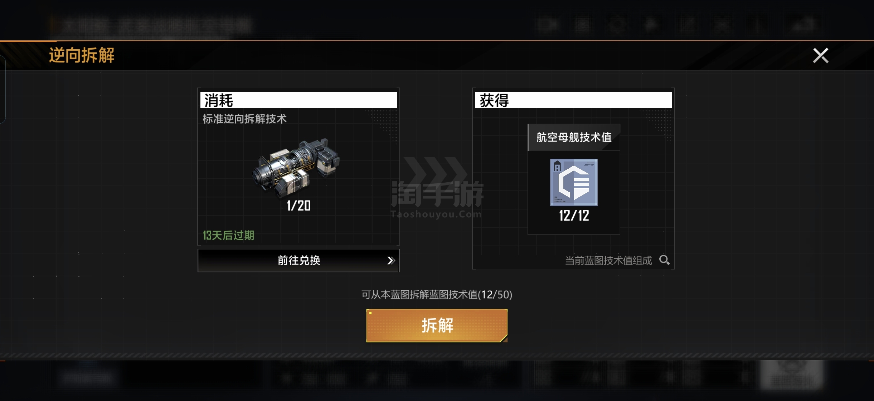Click the magnifier icon beside 当前蓝图技术值组成
This screenshot has height=401, width=874.
click(x=665, y=260)
